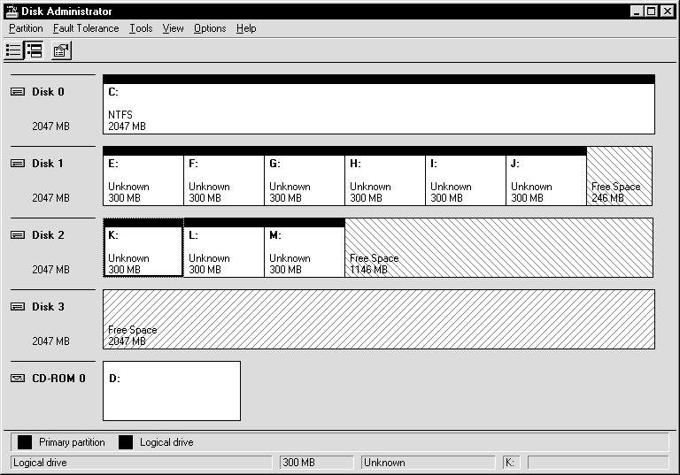The image size is (680, 475).
Task: Switch to Volumes view toolbar icon
Action: click(13, 50)
